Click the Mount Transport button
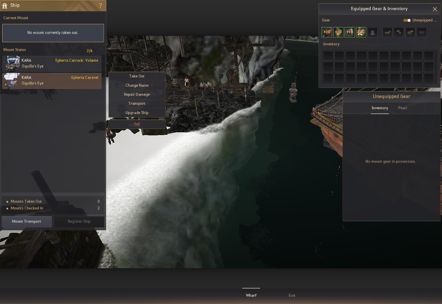This screenshot has width=442, height=304. coord(27,222)
